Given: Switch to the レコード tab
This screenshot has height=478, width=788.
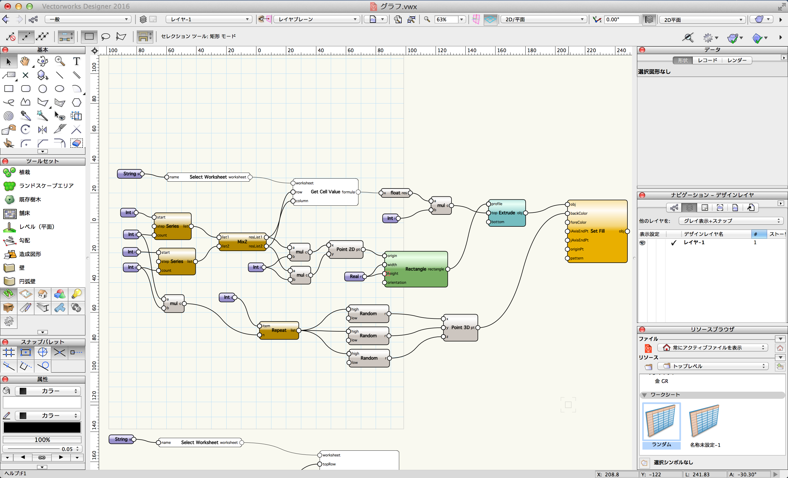Looking at the screenshot, I should (707, 60).
